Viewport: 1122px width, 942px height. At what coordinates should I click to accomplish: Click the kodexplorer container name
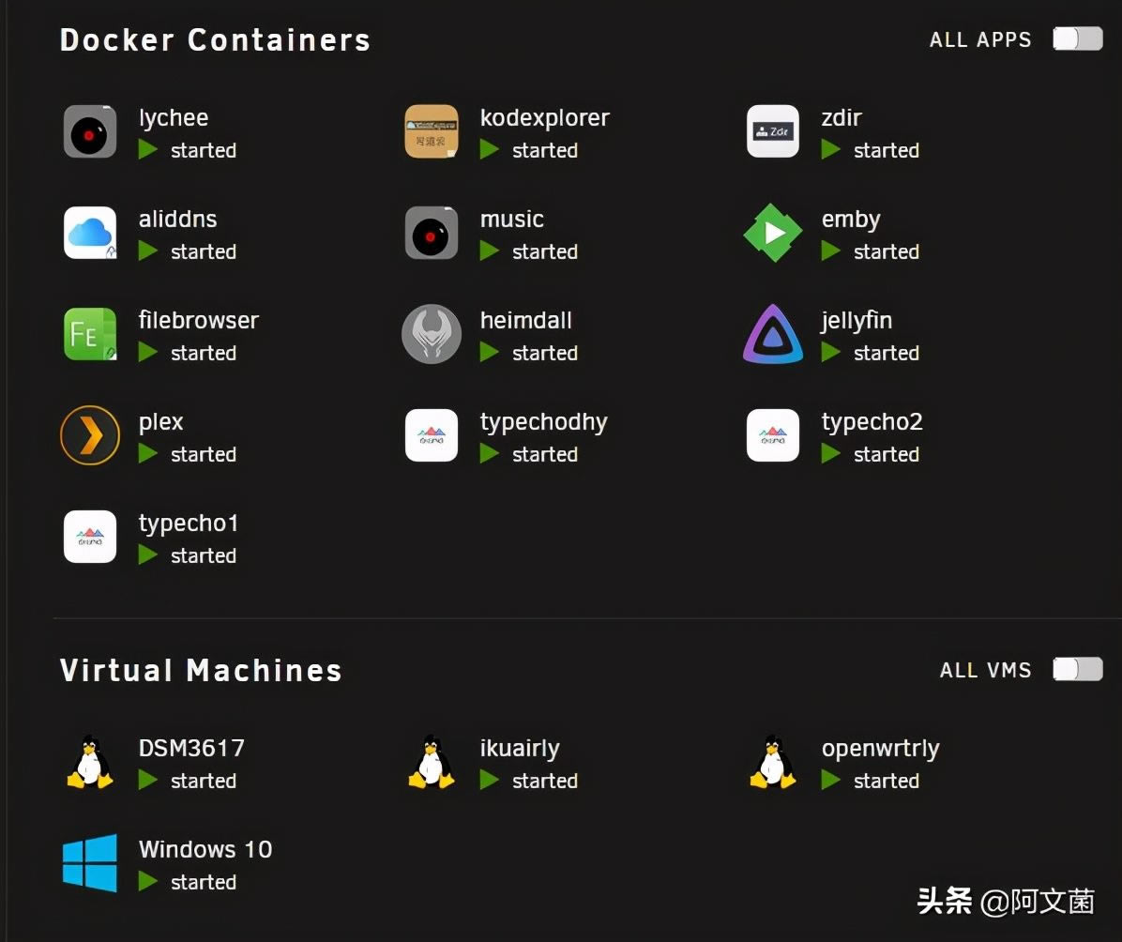click(544, 118)
